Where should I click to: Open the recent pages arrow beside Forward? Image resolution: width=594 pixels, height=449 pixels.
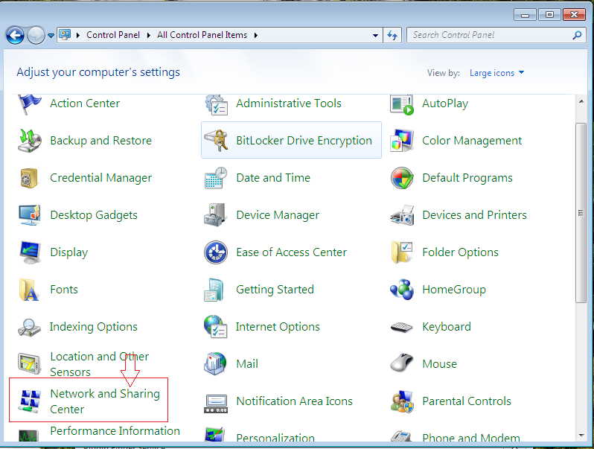coord(51,36)
